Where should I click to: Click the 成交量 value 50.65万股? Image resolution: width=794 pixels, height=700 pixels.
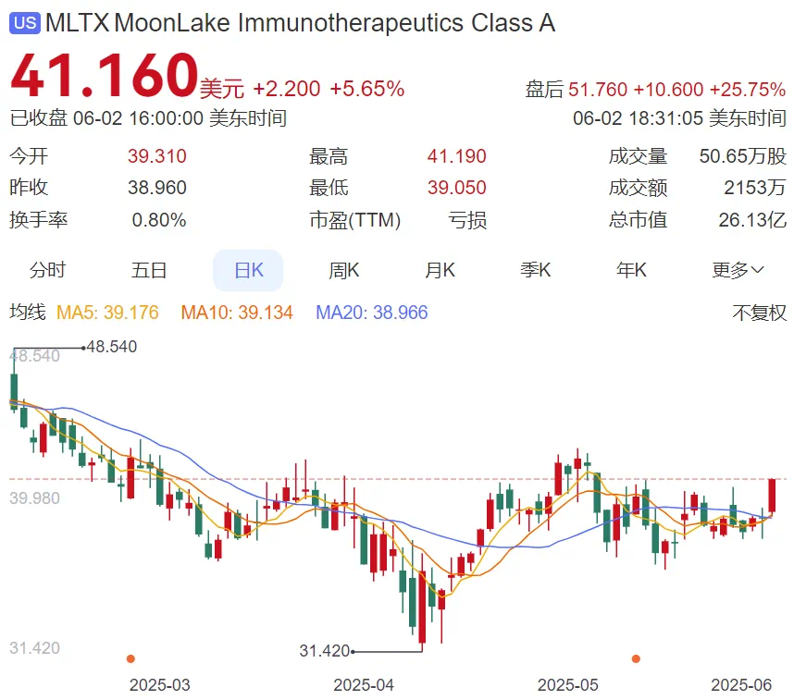point(743,156)
